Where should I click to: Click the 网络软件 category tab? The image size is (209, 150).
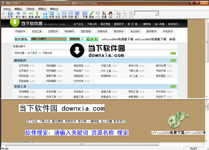coord(20,31)
